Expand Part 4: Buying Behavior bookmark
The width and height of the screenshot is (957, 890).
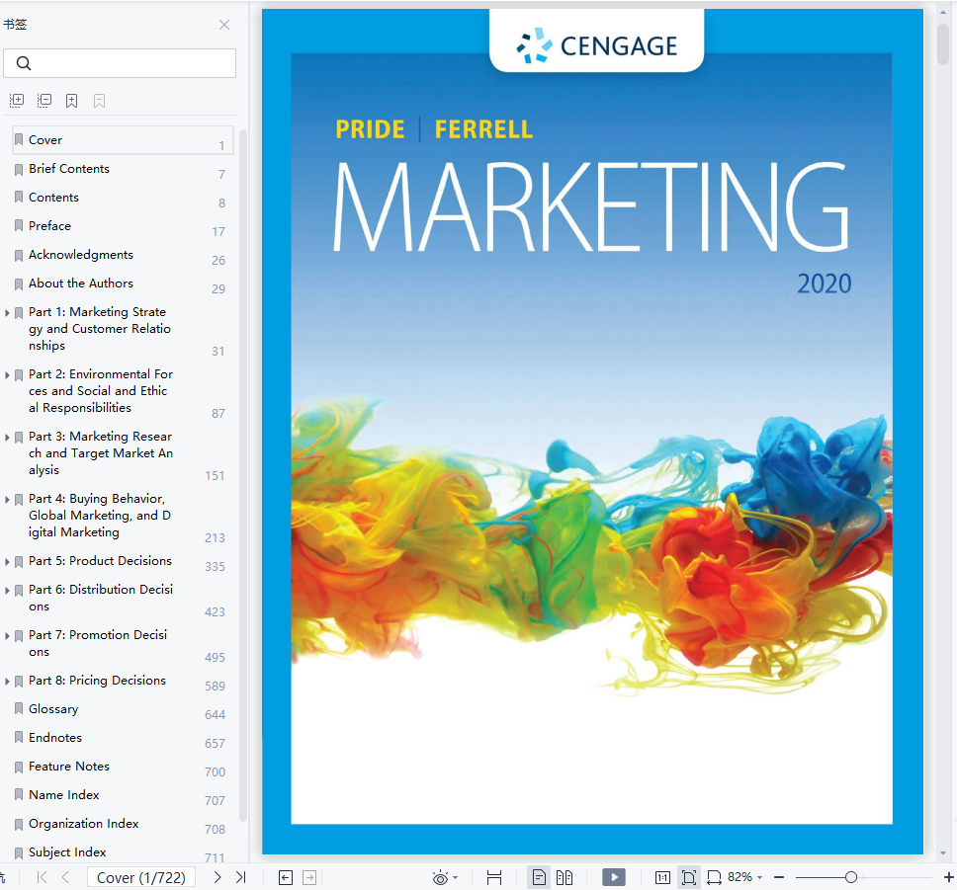7,500
